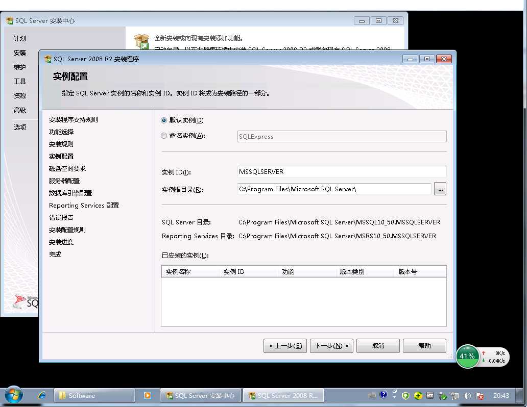Click the green and yellow plus tray icon
Viewport: 527px width, 407px height.
[418, 396]
